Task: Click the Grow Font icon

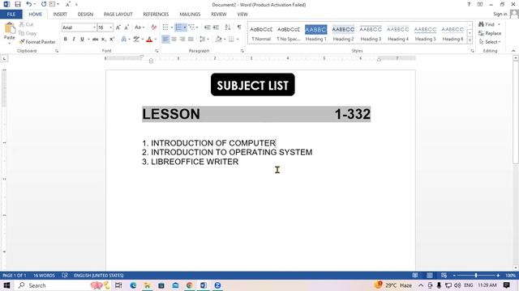Action: [118, 27]
